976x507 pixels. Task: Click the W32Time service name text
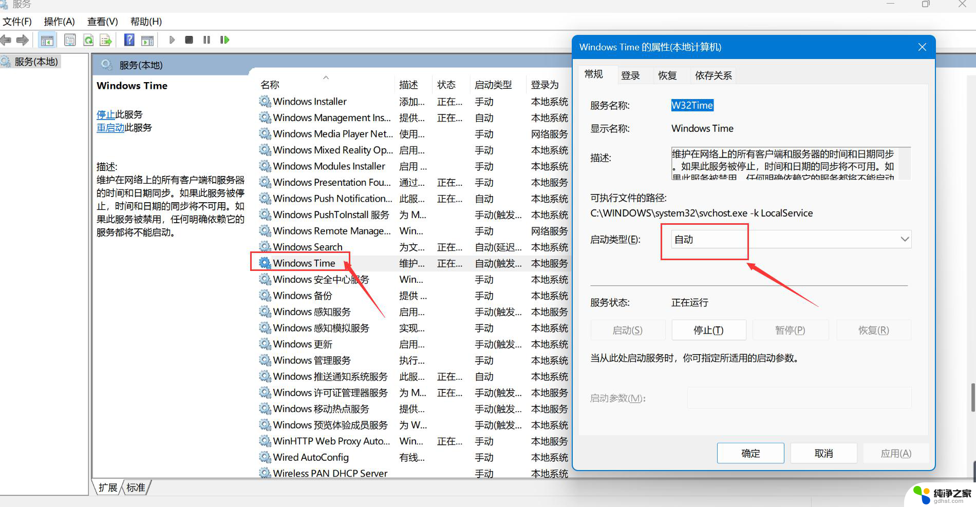692,105
